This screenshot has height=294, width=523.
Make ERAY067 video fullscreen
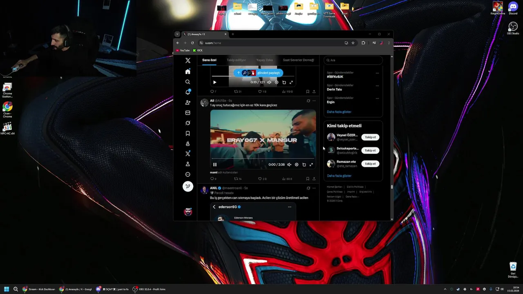click(x=311, y=165)
